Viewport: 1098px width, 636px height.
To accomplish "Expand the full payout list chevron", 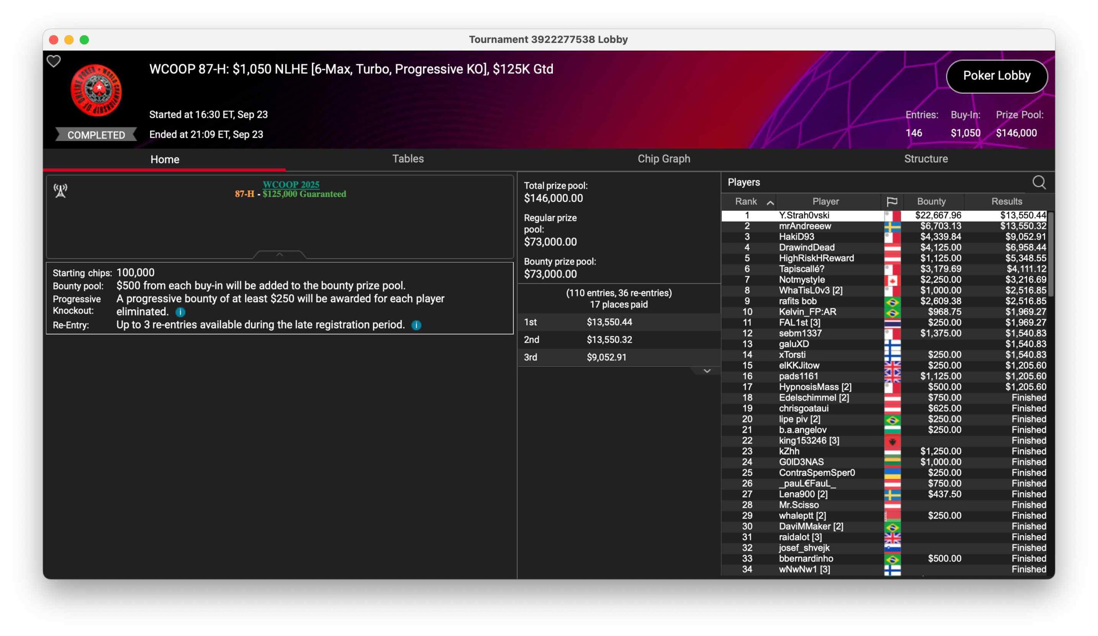I will [707, 371].
